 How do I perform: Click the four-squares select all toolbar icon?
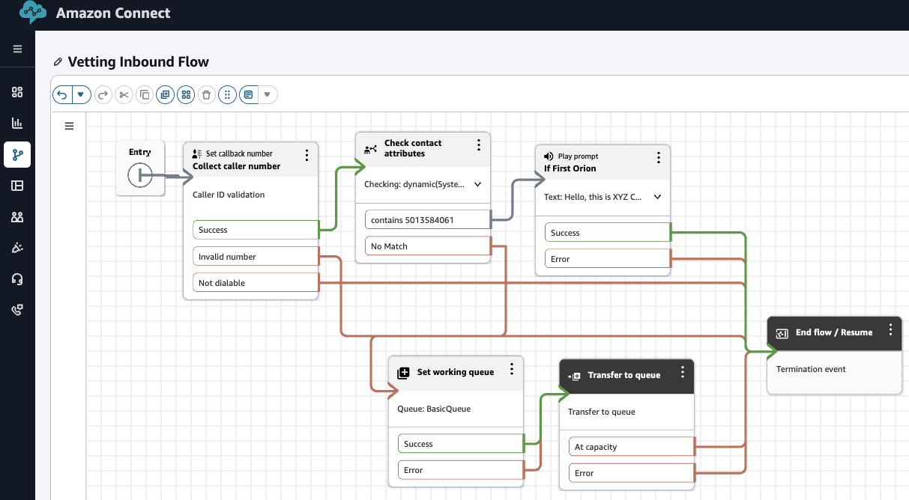(186, 95)
